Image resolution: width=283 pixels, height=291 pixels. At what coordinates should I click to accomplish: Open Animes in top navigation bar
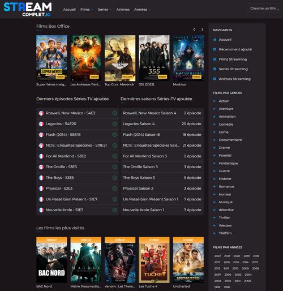(x=123, y=10)
